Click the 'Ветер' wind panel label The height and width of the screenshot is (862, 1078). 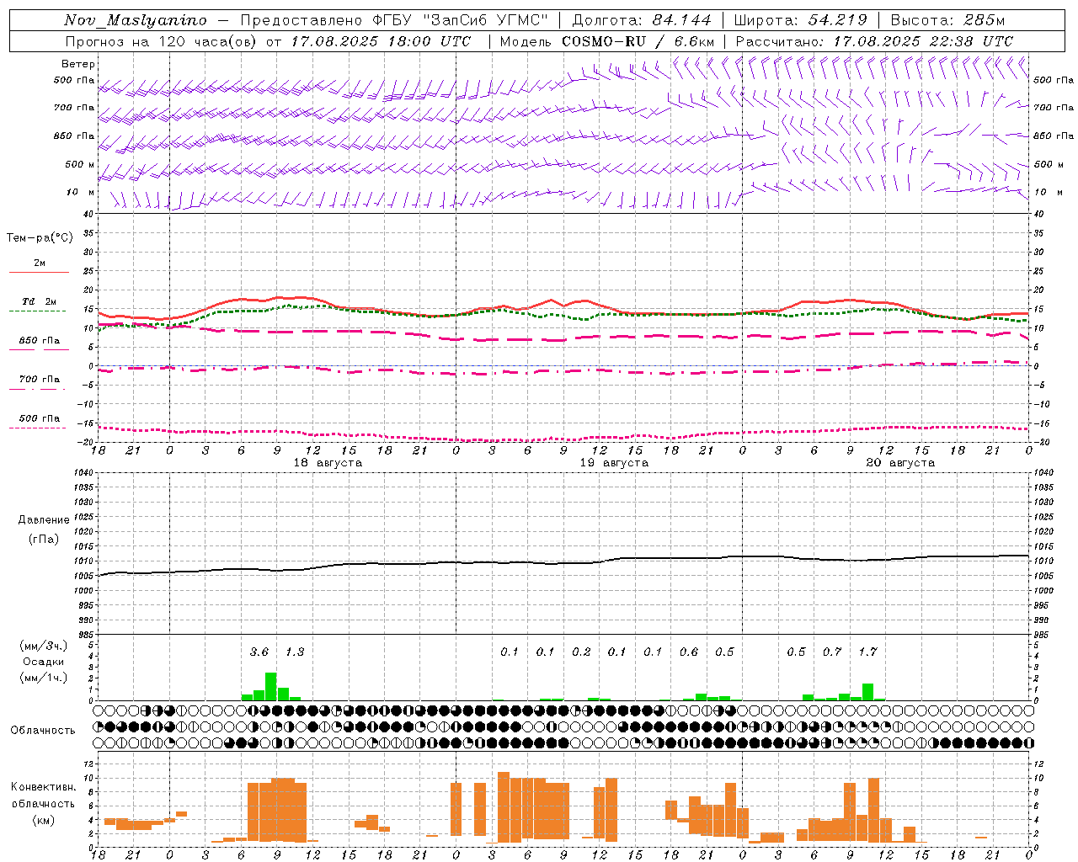[78, 64]
